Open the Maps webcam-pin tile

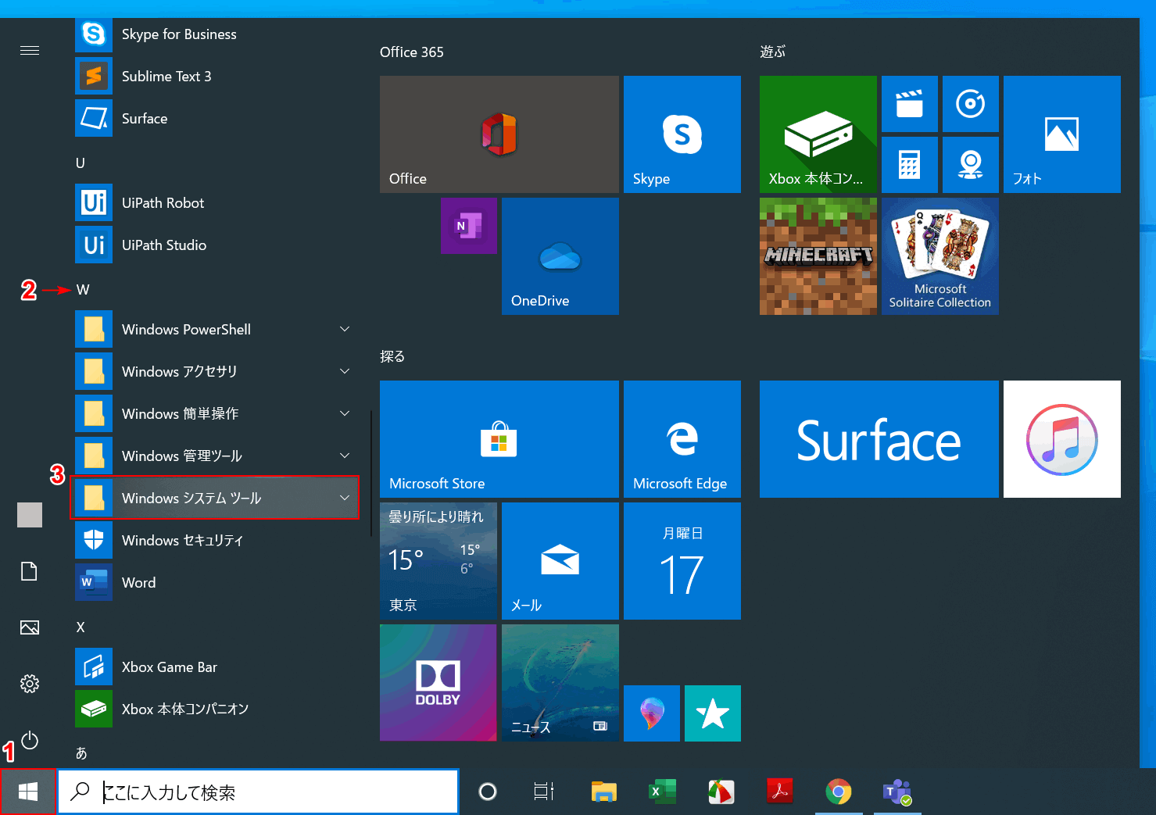click(970, 165)
